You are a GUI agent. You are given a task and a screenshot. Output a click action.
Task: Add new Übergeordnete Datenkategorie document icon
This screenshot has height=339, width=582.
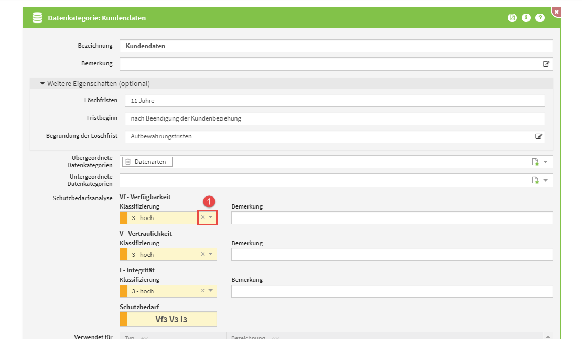point(535,162)
